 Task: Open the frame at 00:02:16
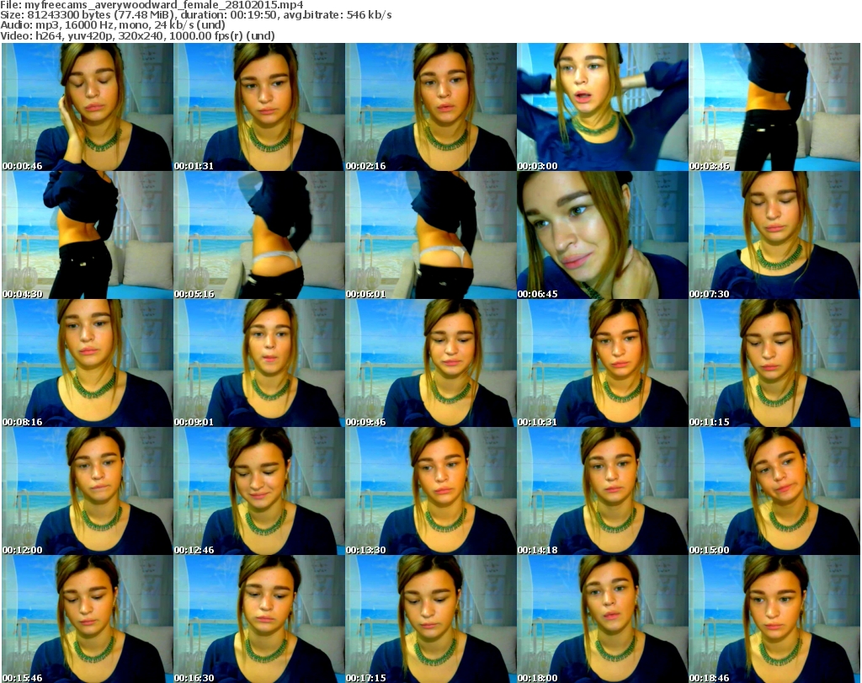[x=430, y=107]
